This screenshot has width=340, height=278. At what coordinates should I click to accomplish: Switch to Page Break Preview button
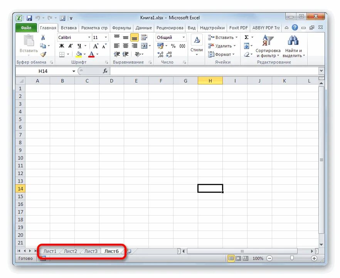(x=246, y=258)
